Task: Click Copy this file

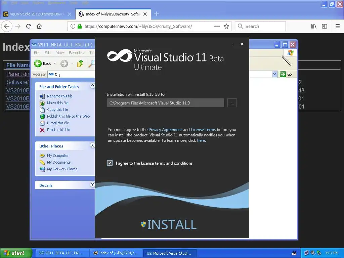Action: coord(57,110)
